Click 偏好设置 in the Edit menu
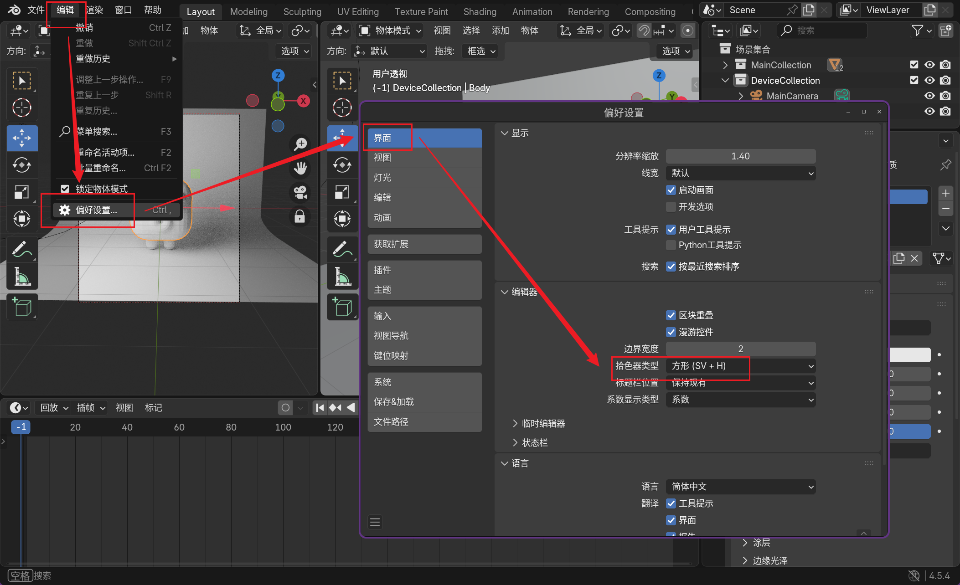Viewport: 960px width, 585px height. coord(97,210)
